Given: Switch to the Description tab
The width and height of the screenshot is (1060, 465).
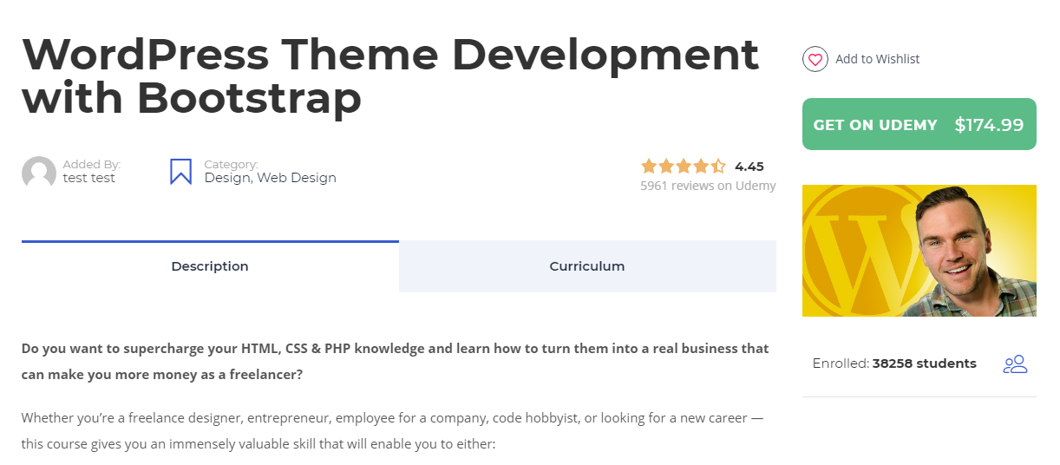Looking at the screenshot, I should pos(210,266).
